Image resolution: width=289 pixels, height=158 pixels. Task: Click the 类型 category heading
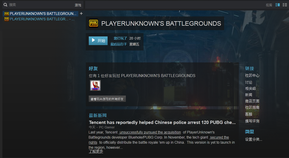pos(250,132)
